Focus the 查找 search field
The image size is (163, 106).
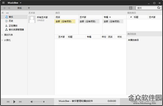point(146,8)
